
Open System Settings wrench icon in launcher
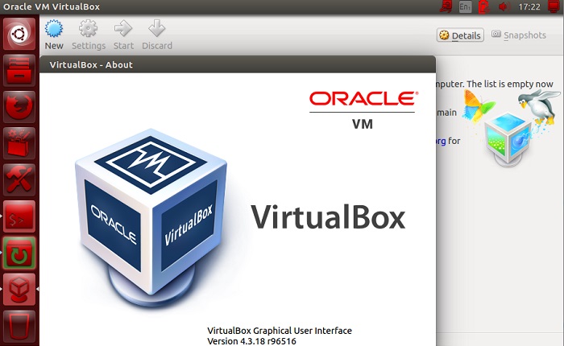pyautogui.click(x=19, y=180)
